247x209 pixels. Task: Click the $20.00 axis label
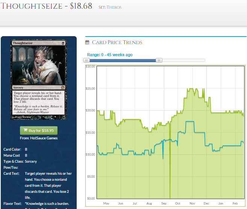[91, 110]
